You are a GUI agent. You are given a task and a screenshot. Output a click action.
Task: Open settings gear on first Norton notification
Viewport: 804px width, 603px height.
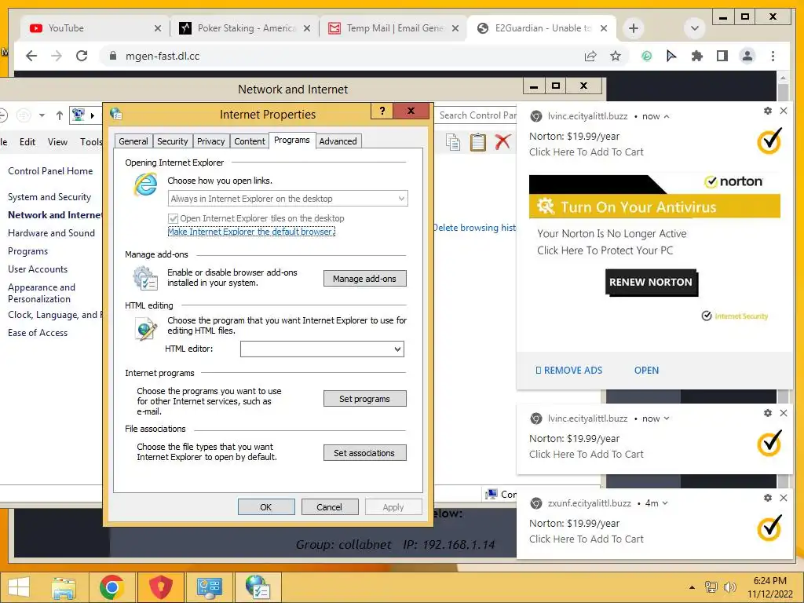[768, 111]
